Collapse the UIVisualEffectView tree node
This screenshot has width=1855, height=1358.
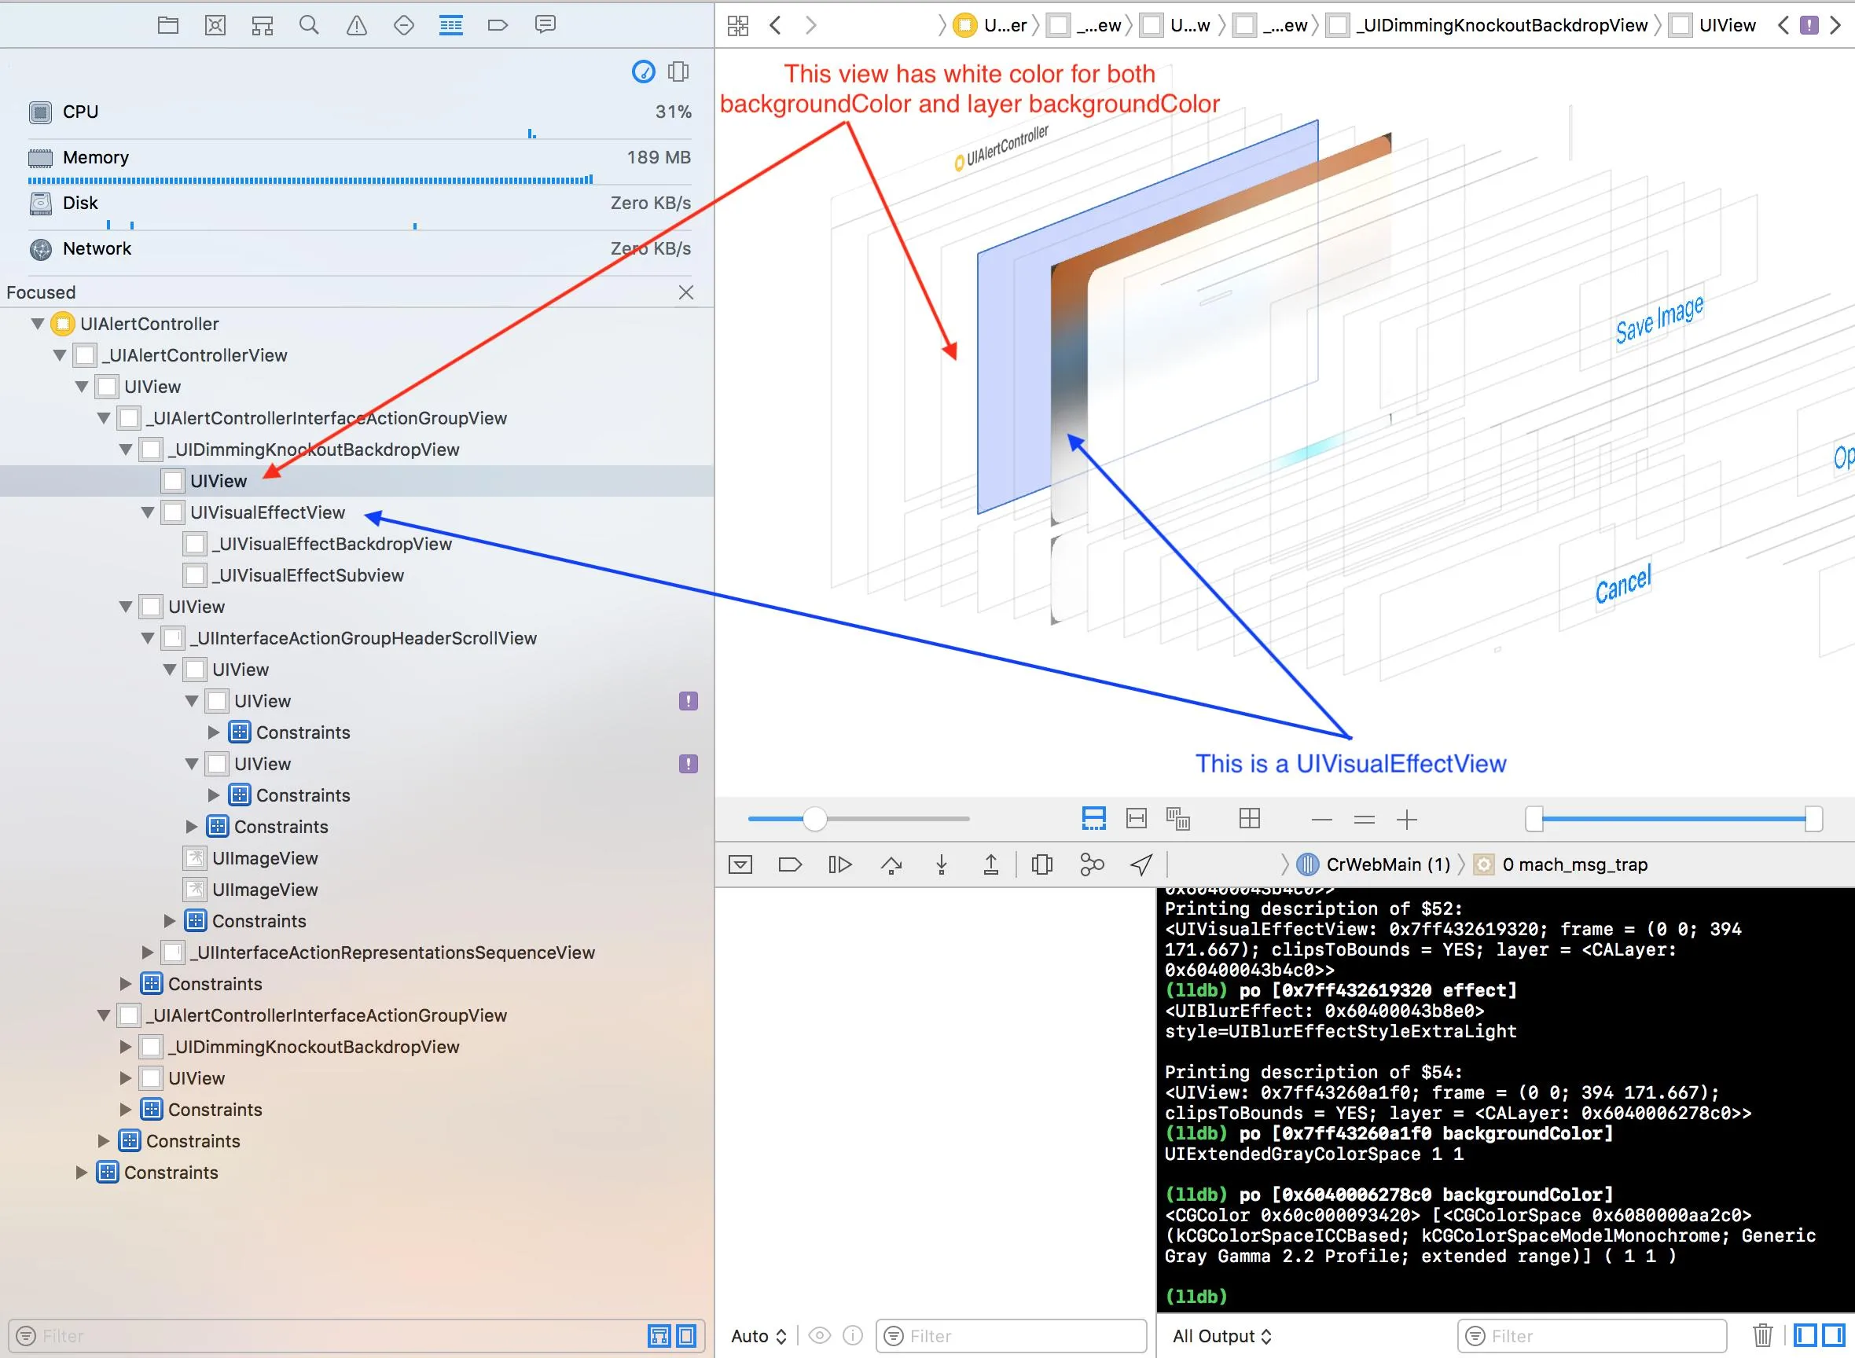click(x=148, y=513)
